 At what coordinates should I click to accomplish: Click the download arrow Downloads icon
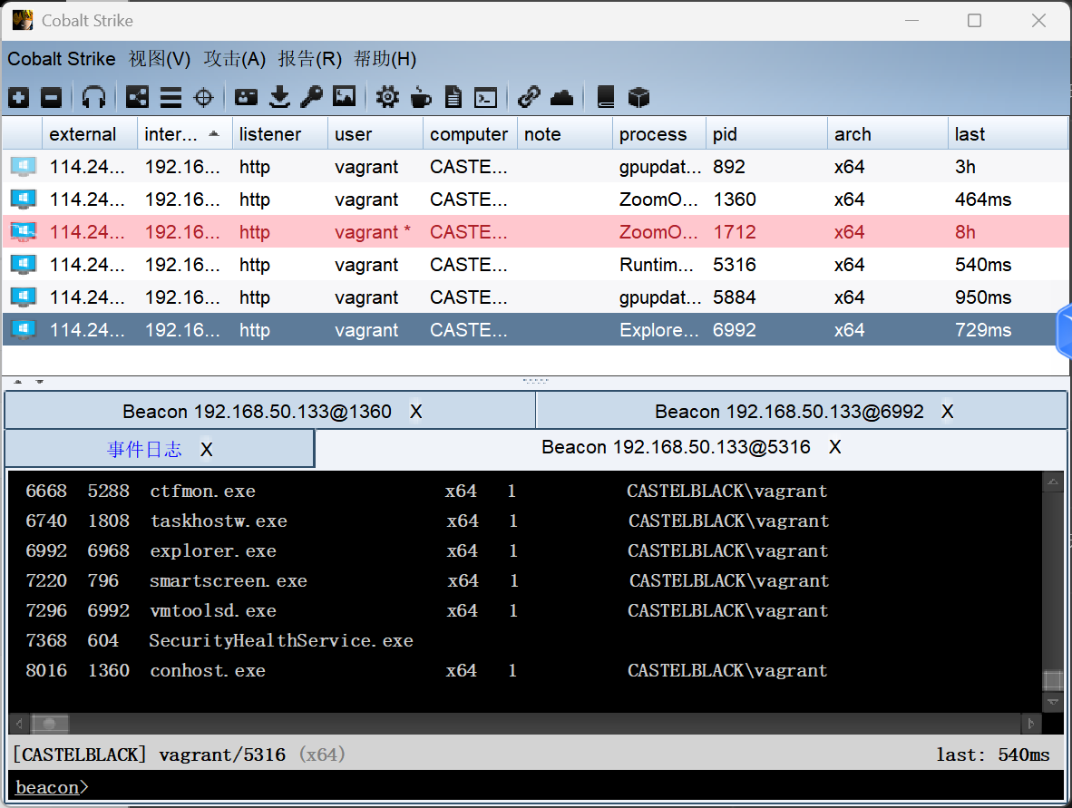point(280,97)
